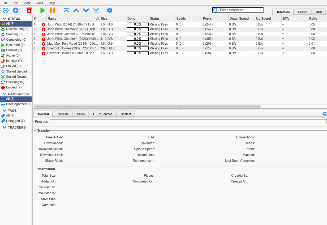The height and width of the screenshot is (225, 327).
Task: Open the Peers details tab
Action: point(81,114)
